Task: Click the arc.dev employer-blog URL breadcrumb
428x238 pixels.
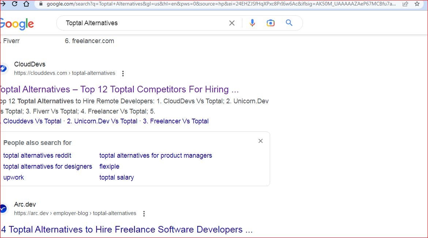Action: point(75,213)
